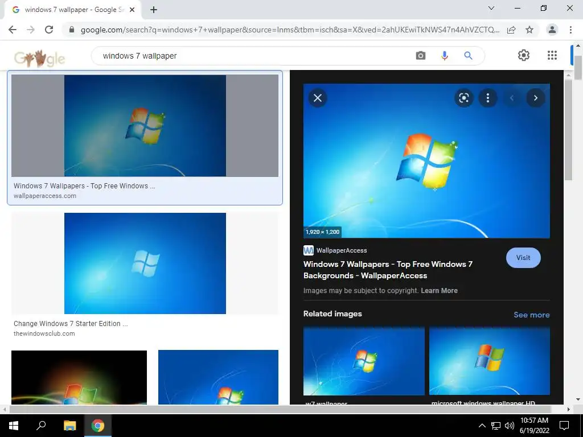Click Chrome icon in taskbar
The height and width of the screenshot is (437, 583).
98,426
